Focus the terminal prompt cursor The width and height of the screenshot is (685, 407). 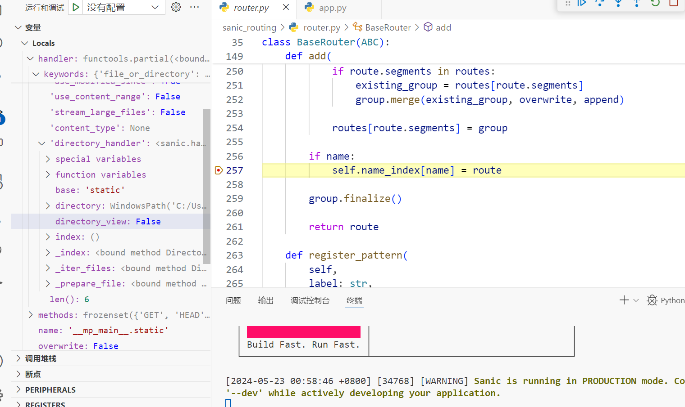tap(228, 403)
